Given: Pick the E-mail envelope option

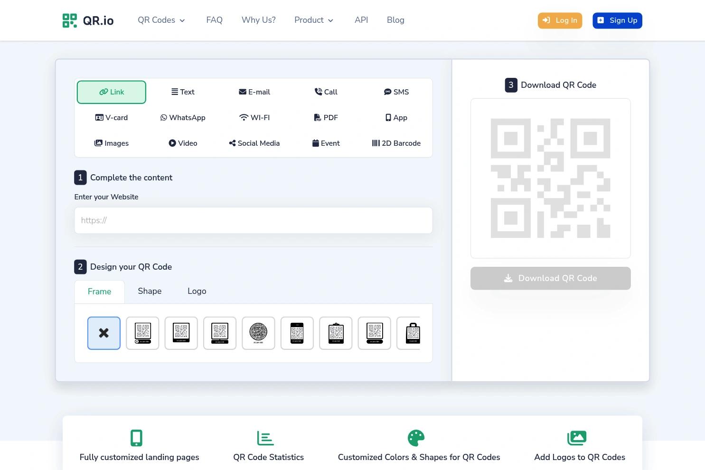Looking at the screenshot, I should tap(254, 92).
